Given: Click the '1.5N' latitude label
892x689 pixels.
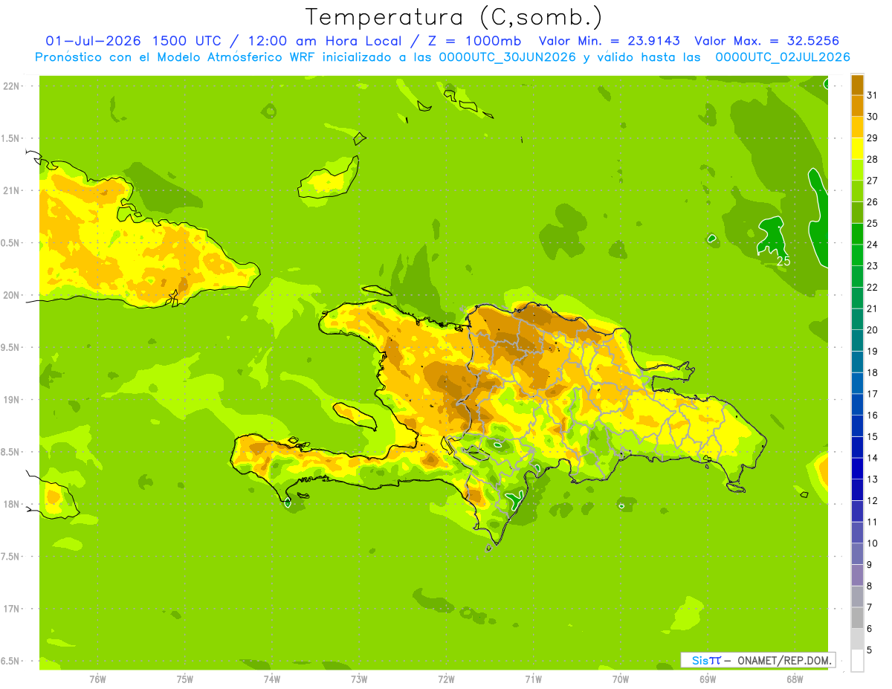Looking at the screenshot, I should 11,138.
